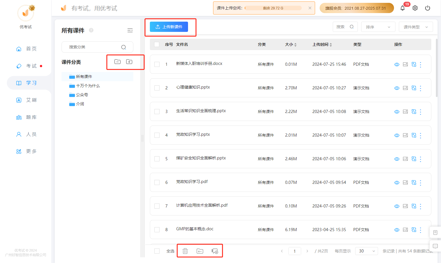Open more options for 党政知识学习.pptx

click(420, 135)
